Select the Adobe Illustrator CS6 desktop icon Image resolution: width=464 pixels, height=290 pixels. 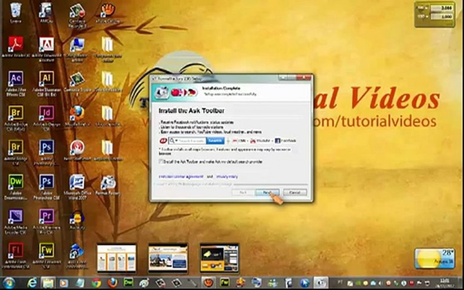click(46, 83)
